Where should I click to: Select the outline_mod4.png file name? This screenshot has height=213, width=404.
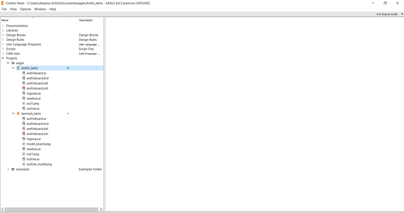[39, 164]
